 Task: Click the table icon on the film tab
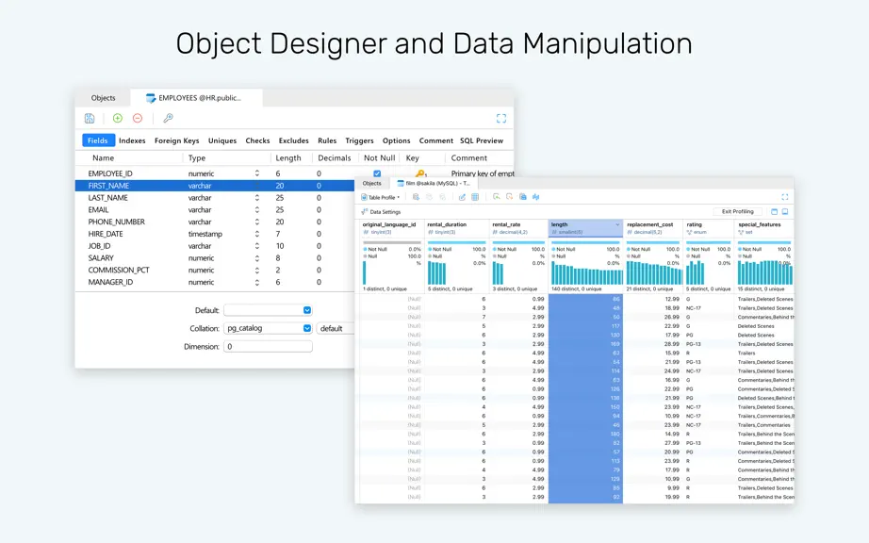[401, 183]
